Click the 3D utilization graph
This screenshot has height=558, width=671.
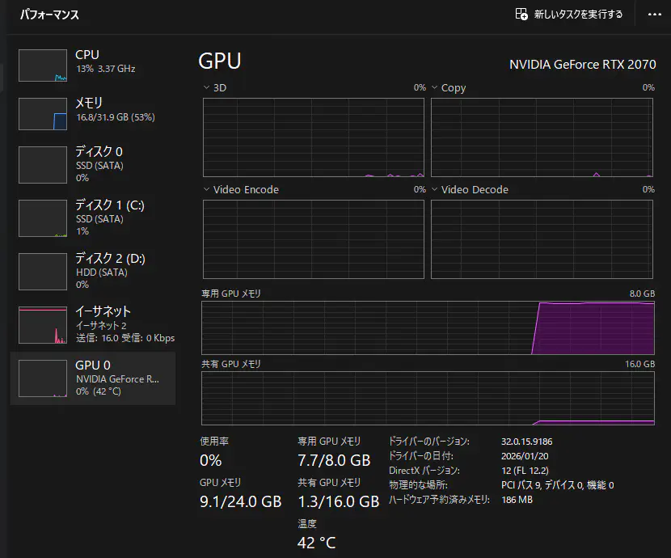pos(313,137)
